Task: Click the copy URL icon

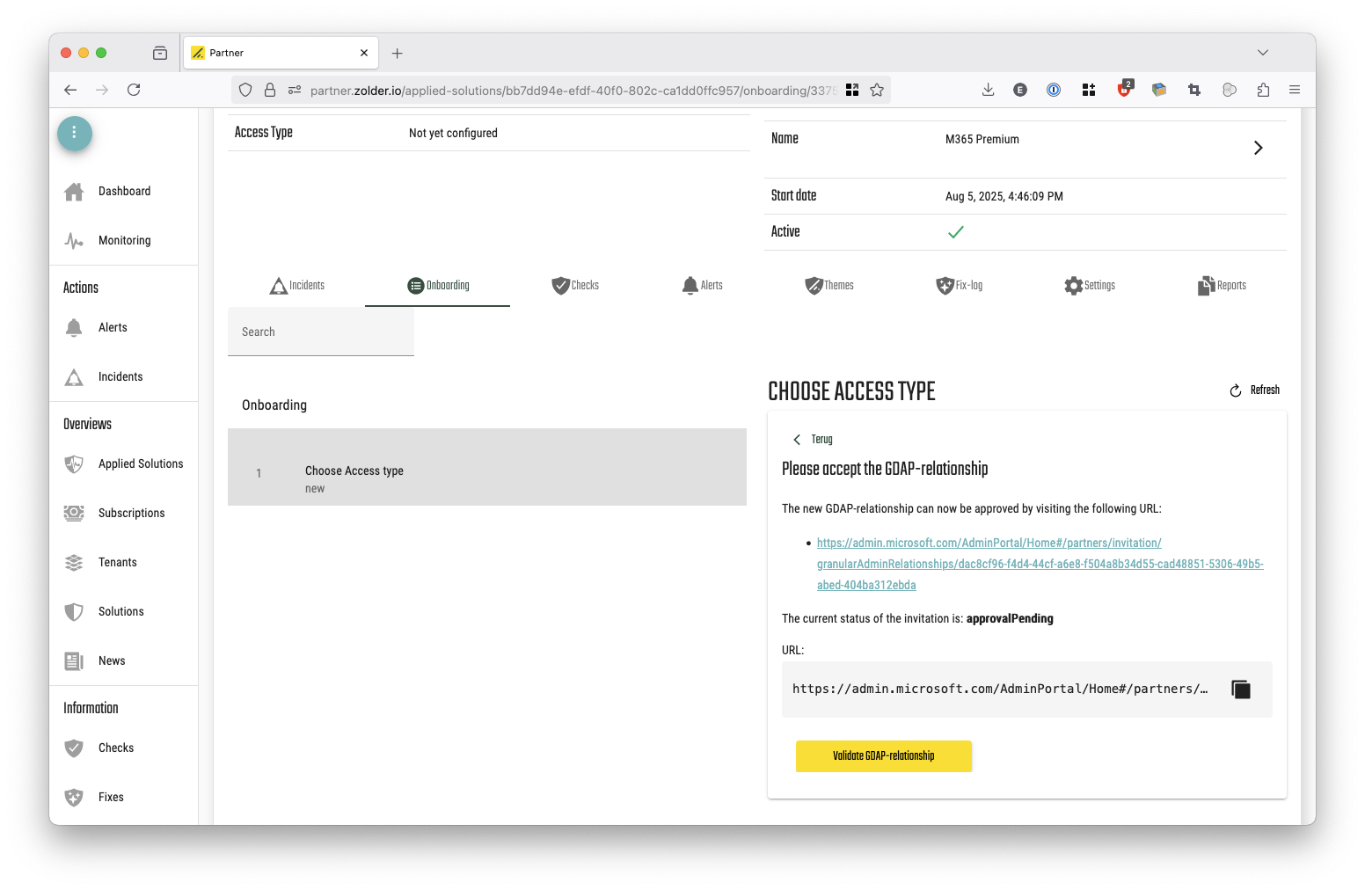Action: point(1240,689)
